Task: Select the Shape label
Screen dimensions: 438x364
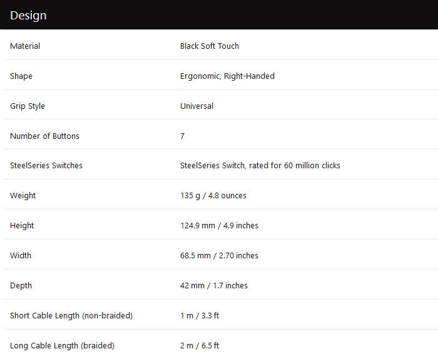Action: tap(21, 76)
